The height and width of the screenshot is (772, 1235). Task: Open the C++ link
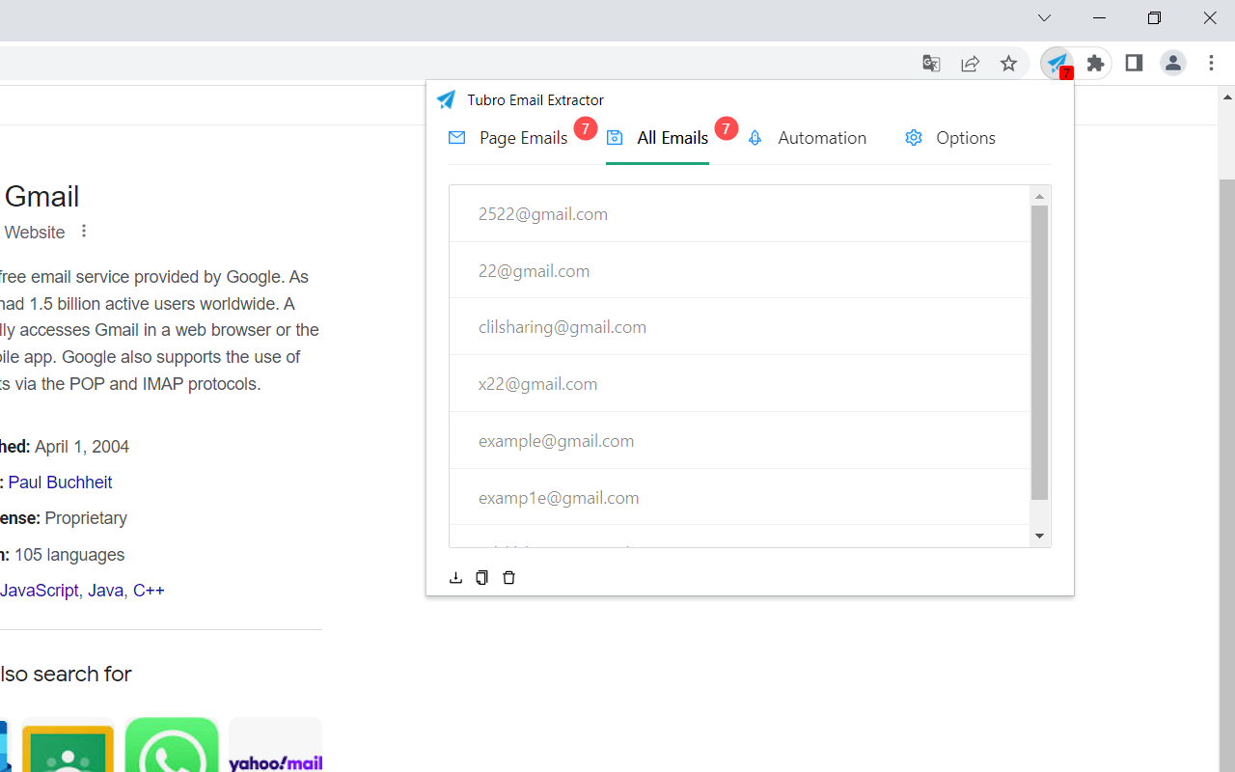(x=149, y=591)
